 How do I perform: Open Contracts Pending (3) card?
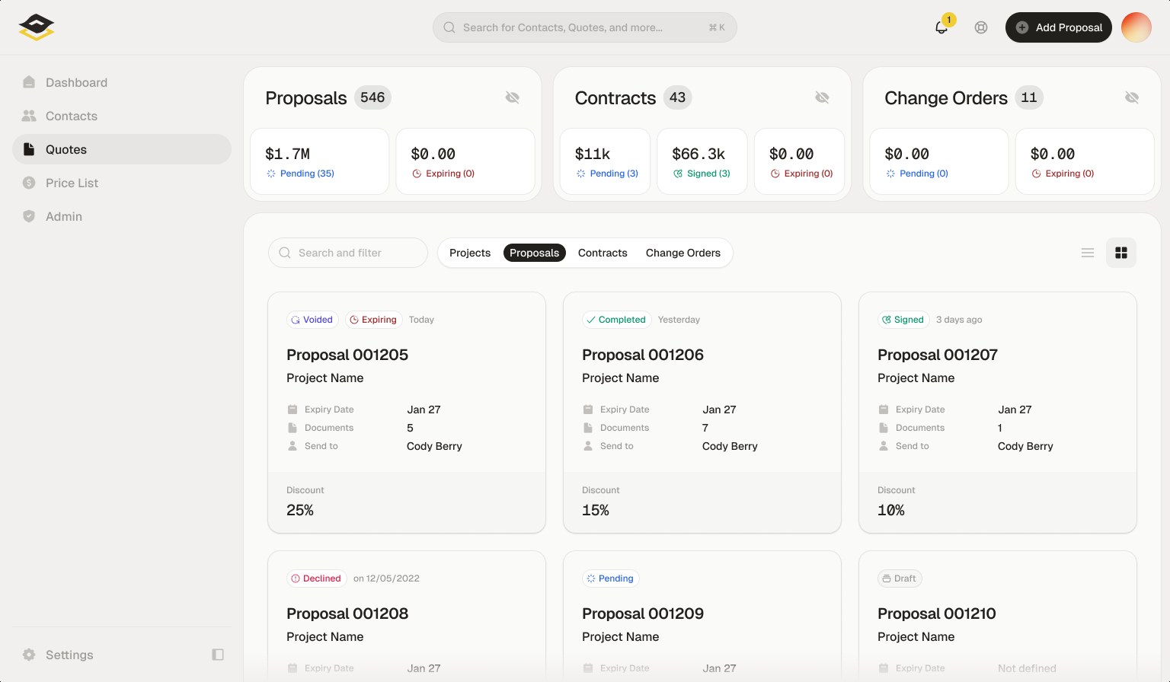605,161
